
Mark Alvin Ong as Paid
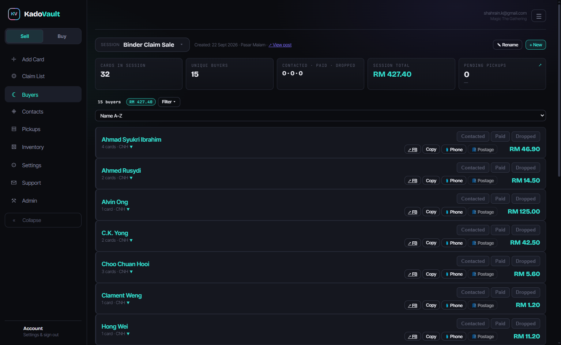pos(500,199)
